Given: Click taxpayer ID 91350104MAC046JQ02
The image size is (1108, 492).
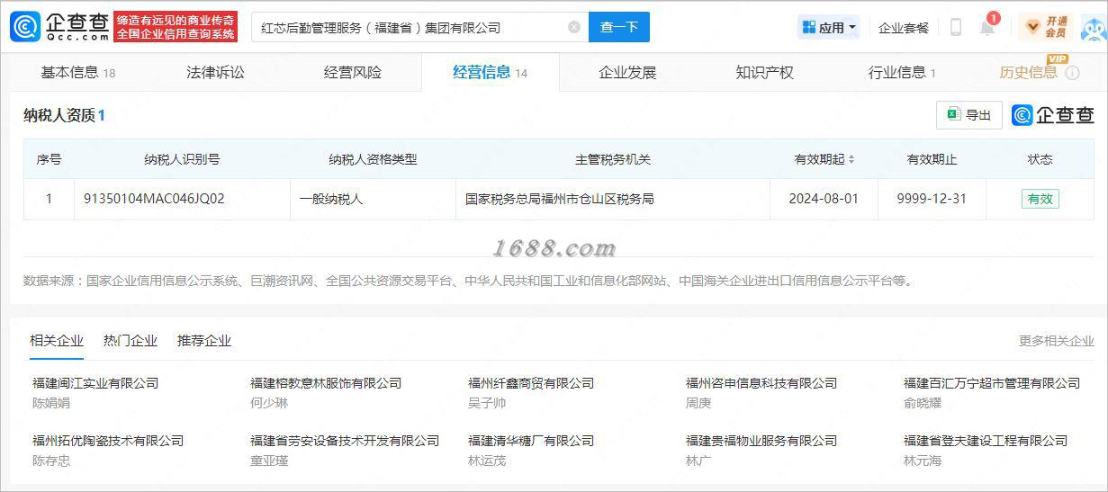Looking at the screenshot, I should [154, 199].
